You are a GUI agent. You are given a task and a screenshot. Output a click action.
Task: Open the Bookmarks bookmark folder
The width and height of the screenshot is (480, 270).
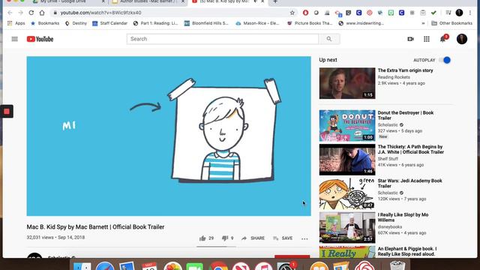click(45, 23)
